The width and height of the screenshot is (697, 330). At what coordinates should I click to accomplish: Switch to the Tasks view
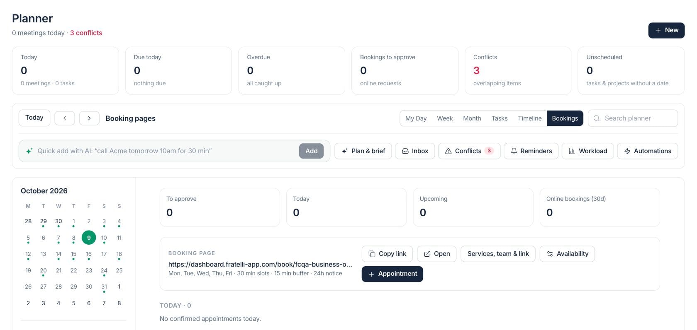pyautogui.click(x=500, y=118)
